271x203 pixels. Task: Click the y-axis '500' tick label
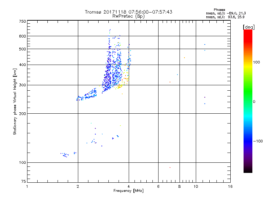(x=23, y=49)
